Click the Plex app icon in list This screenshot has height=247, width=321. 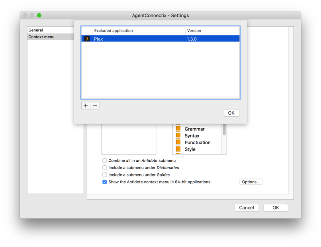[87, 39]
